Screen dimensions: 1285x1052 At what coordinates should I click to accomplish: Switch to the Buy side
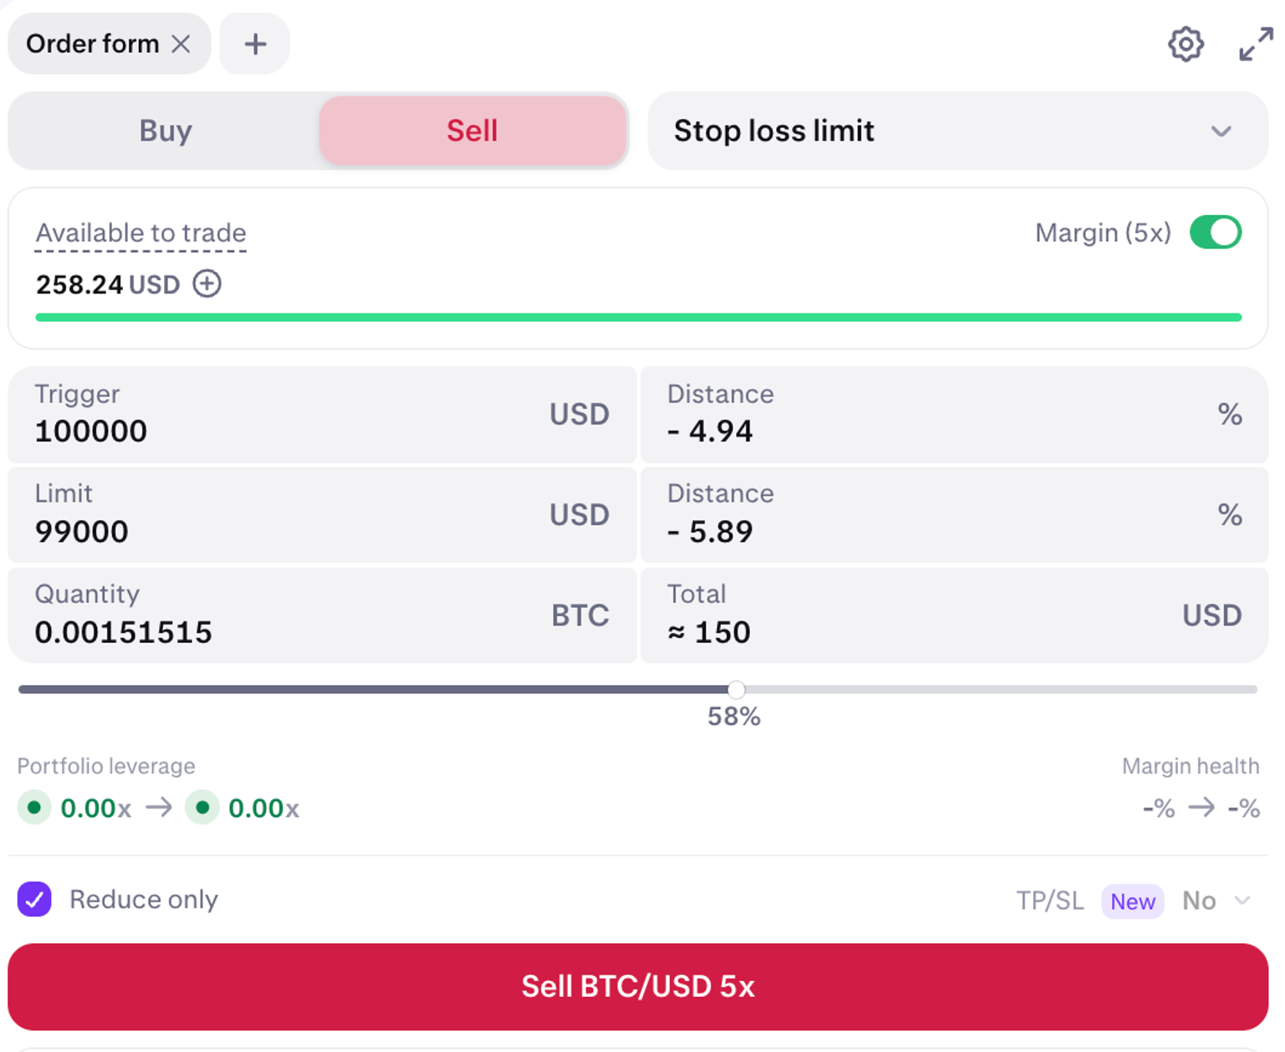[166, 131]
